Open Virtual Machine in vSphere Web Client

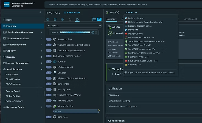pos(151,72)
